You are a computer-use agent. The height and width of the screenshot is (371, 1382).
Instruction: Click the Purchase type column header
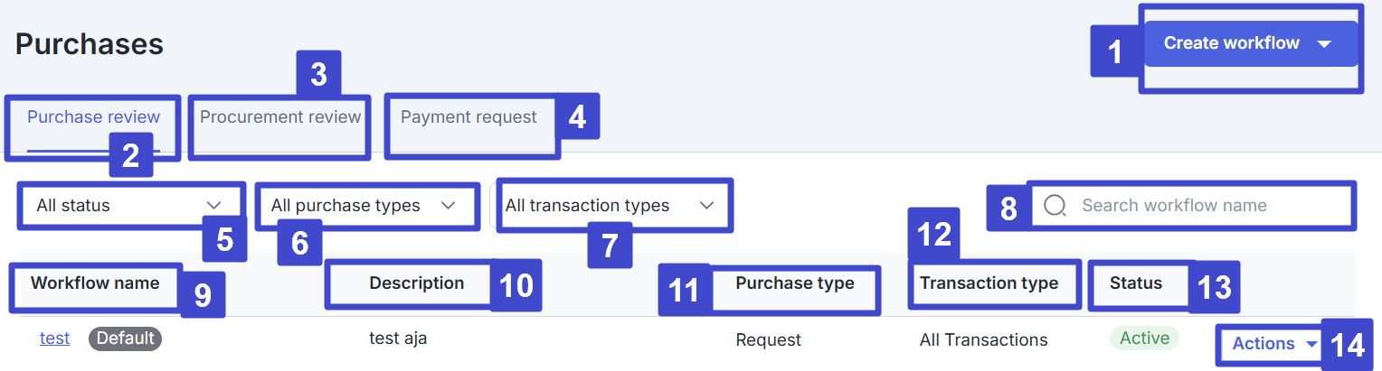[794, 283]
